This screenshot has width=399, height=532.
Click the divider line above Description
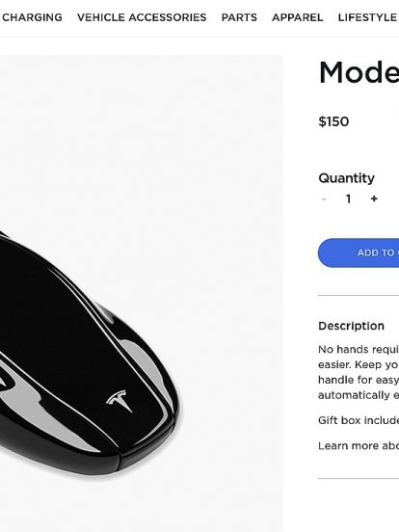pyautogui.click(x=359, y=296)
